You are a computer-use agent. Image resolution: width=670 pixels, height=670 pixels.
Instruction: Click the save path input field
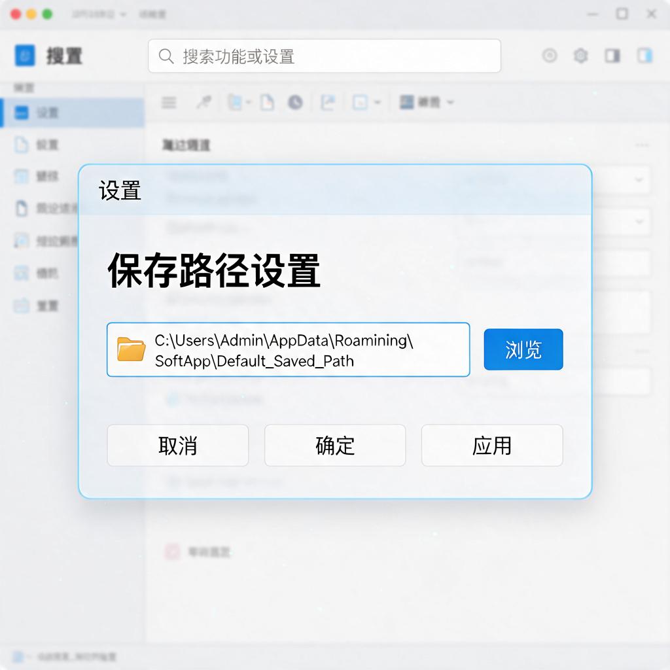pos(288,349)
